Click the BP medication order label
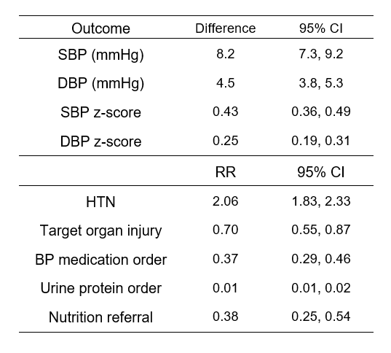This screenshot has width=391, height=353. point(100,260)
